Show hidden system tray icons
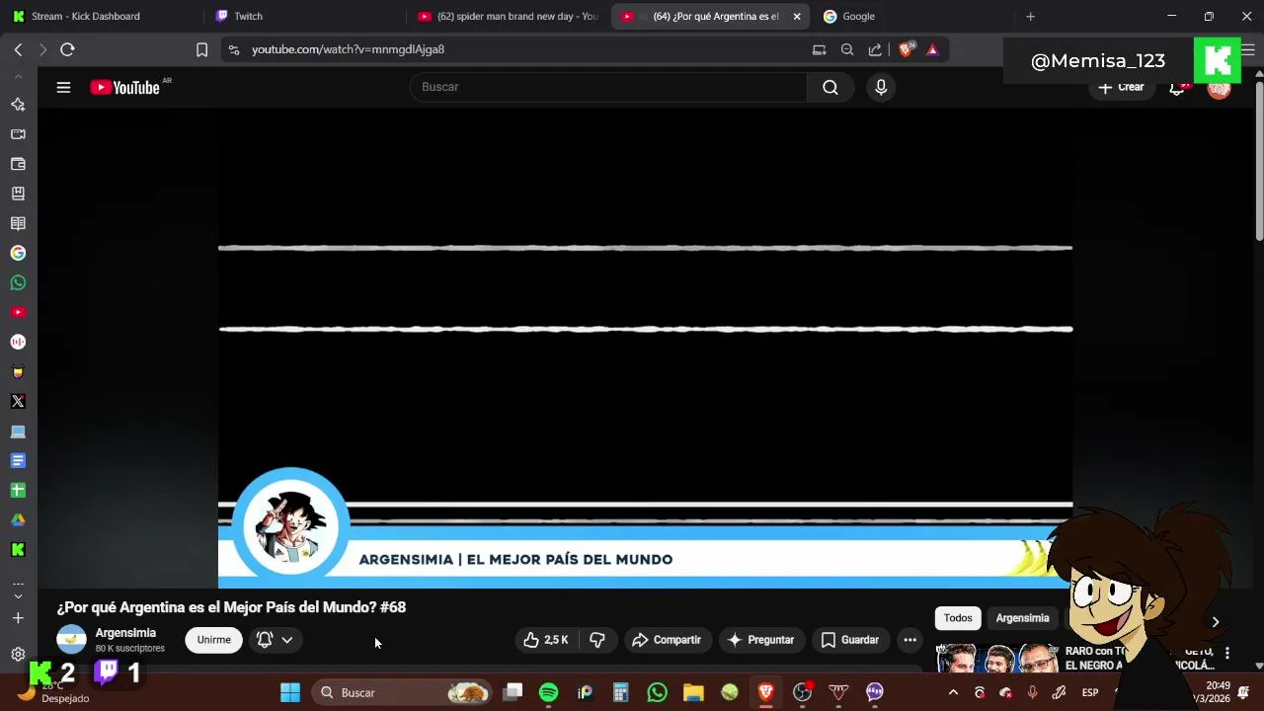 pyautogui.click(x=953, y=692)
